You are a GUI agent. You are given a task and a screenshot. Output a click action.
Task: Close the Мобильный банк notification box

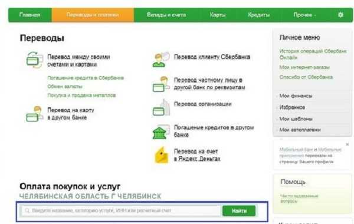coord(348,144)
